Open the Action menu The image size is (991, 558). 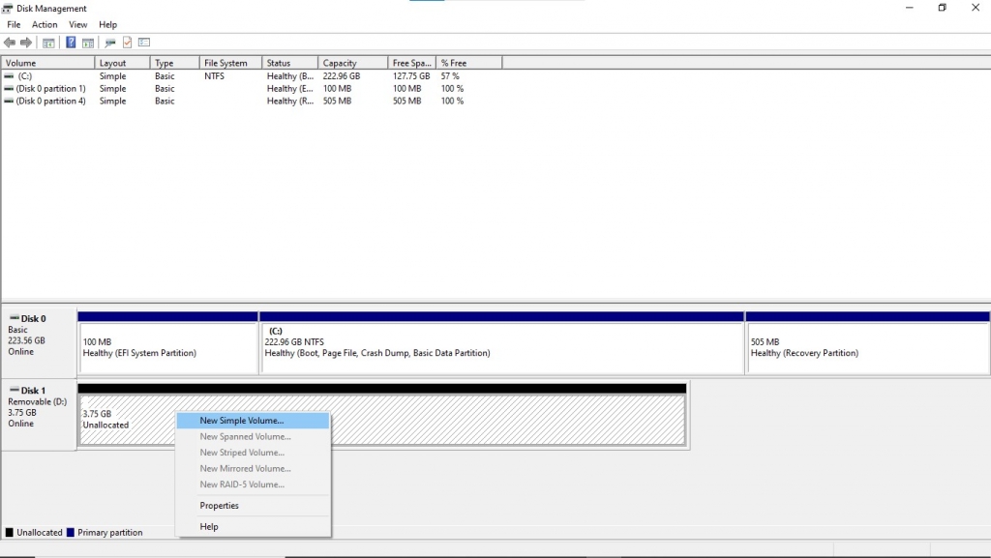pos(45,24)
